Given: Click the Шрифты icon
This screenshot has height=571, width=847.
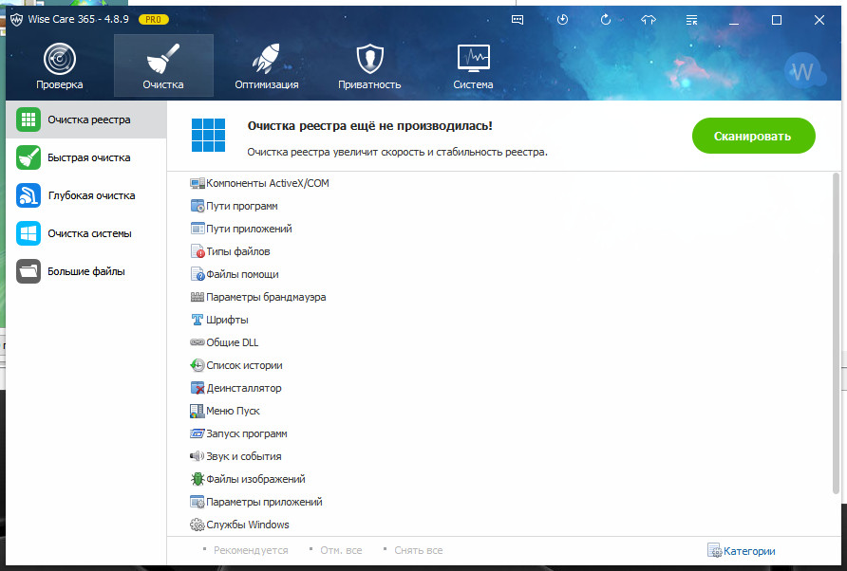Looking at the screenshot, I should [x=198, y=320].
